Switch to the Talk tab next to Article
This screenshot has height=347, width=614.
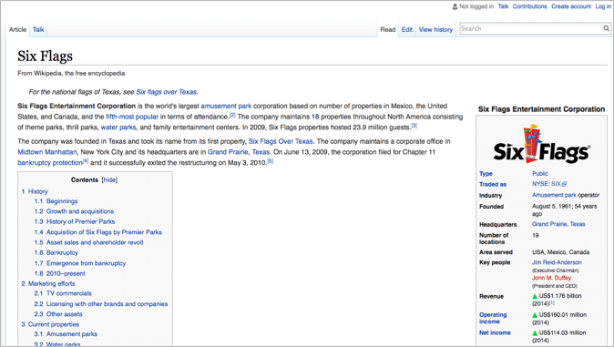click(38, 29)
